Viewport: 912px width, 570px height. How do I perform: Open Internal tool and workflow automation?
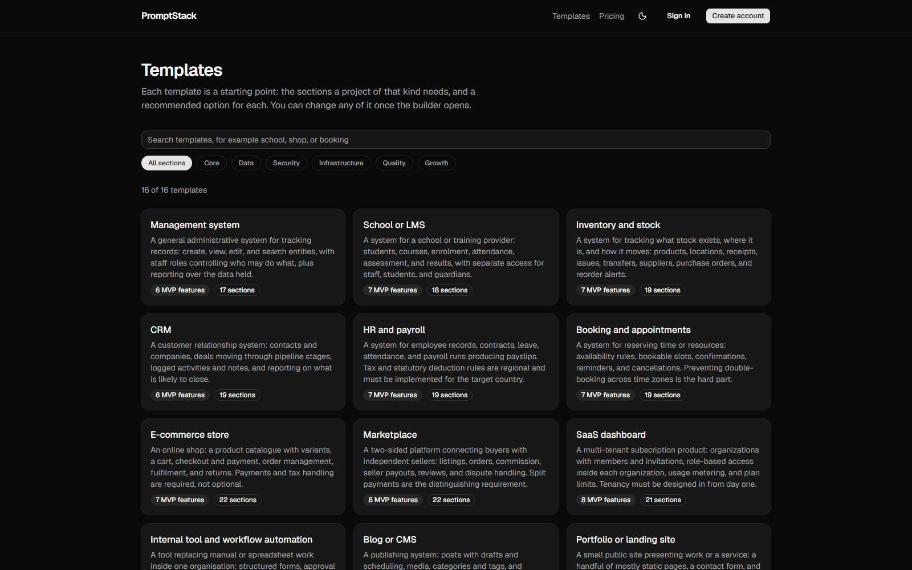tap(243, 547)
